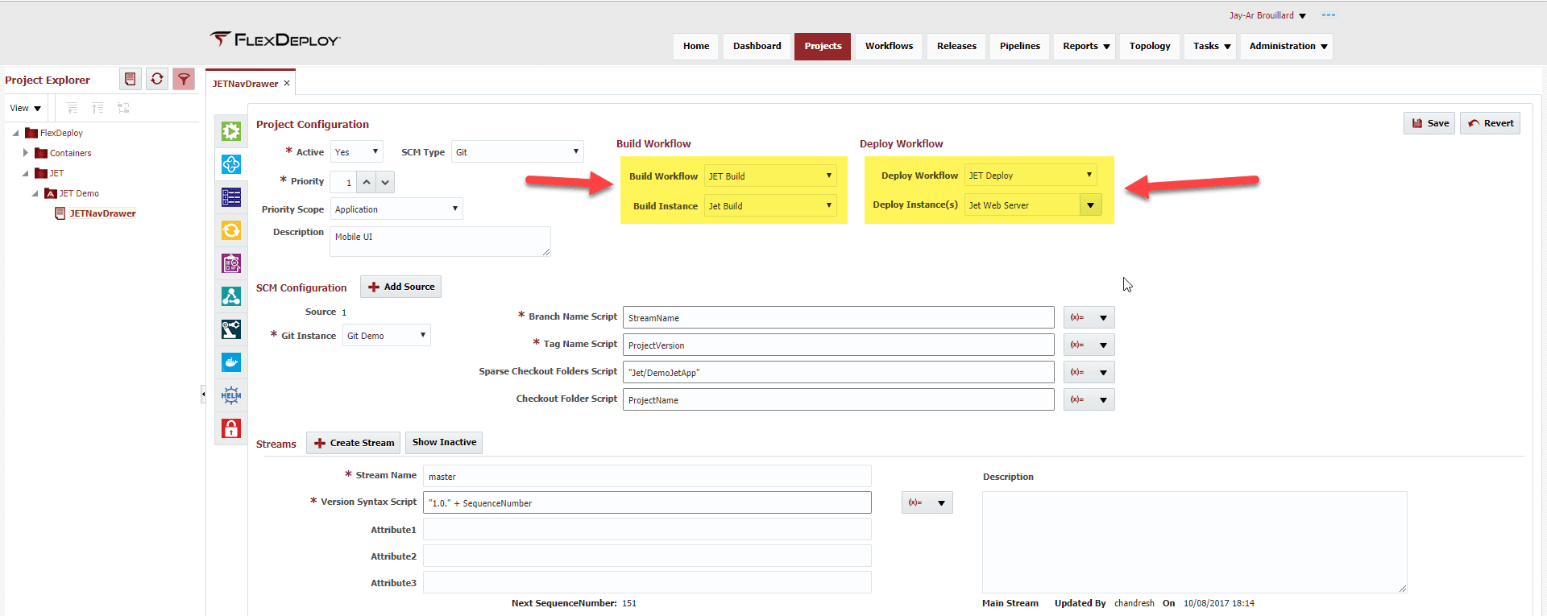The image size is (1547, 616).
Task: Open the Reports dropdown menu
Action: pyautogui.click(x=1085, y=46)
